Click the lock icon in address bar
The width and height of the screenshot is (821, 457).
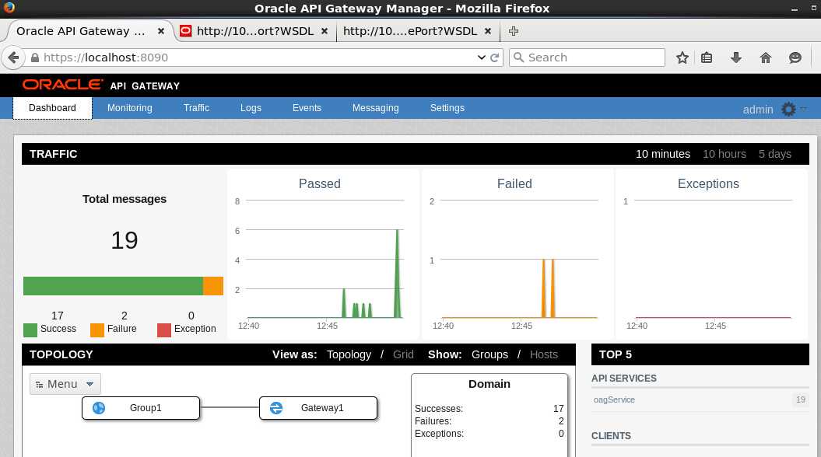pyautogui.click(x=35, y=58)
